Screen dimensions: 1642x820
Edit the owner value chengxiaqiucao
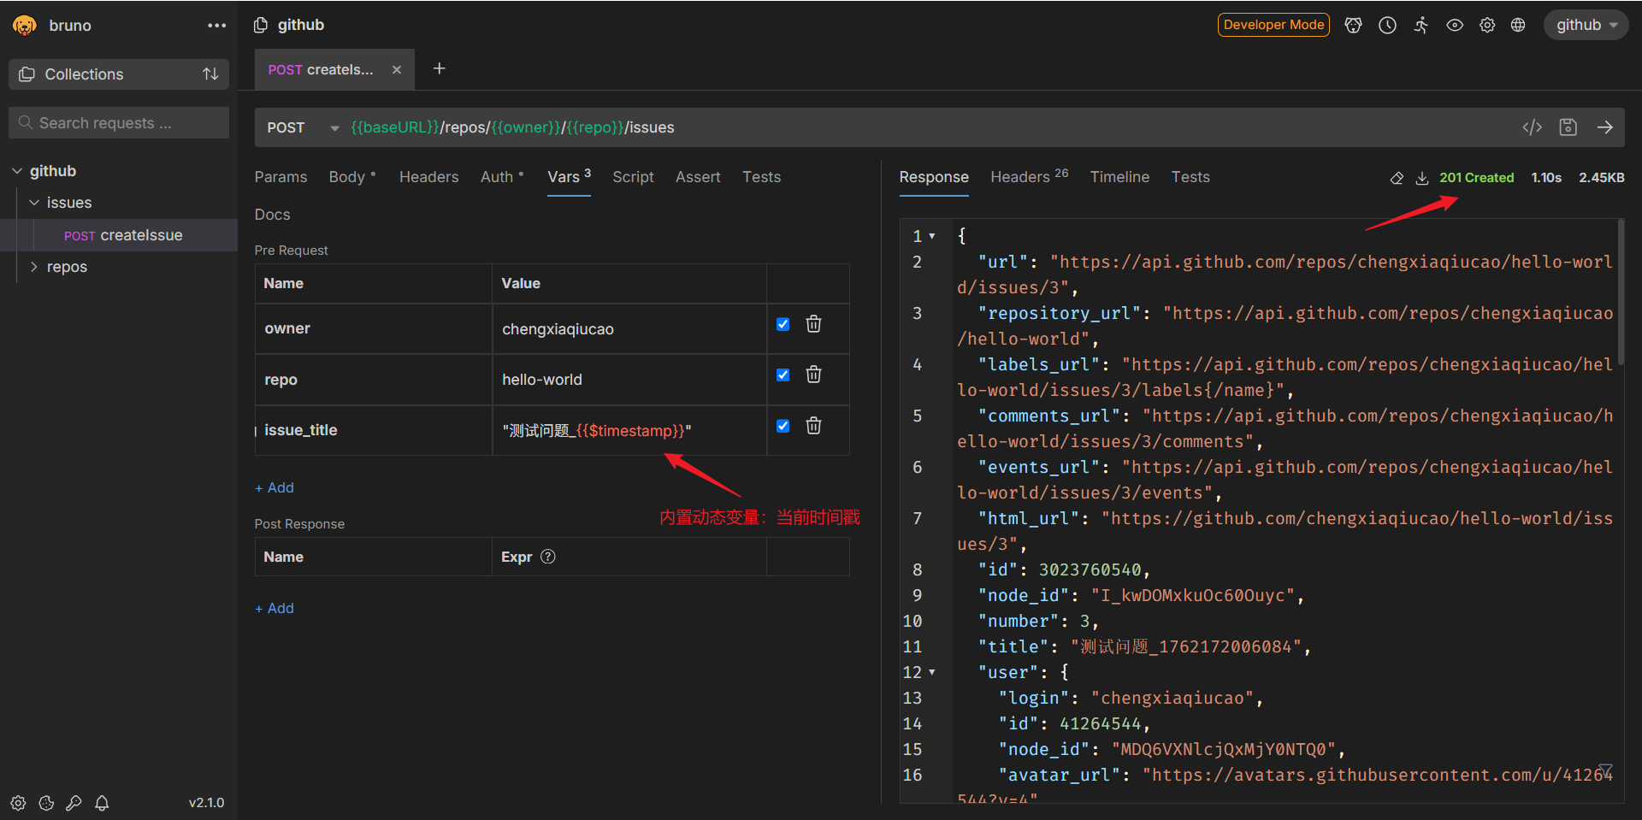[629, 329]
